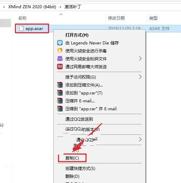
Task: Click WinRAR icon beside 添加到 "app.rar"(T)
Action: tap(60, 93)
